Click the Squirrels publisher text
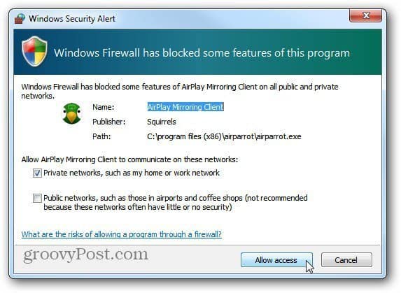This screenshot has width=401, height=293. [162, 122]
